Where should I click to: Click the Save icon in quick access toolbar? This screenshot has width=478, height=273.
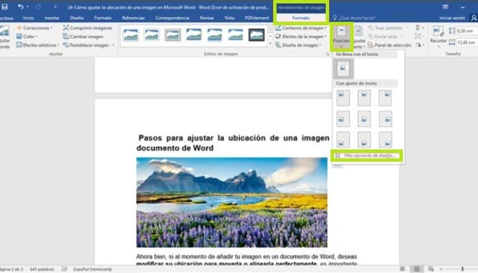5,6
